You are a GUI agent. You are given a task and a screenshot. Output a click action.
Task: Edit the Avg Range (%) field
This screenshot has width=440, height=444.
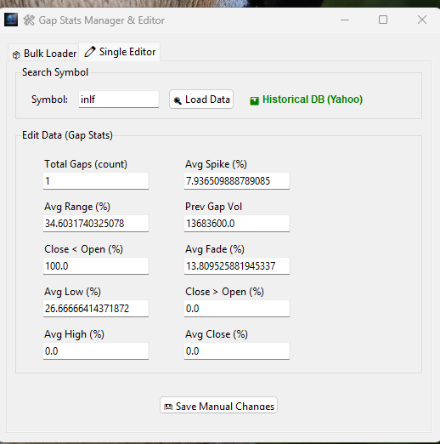pos(96,224)
